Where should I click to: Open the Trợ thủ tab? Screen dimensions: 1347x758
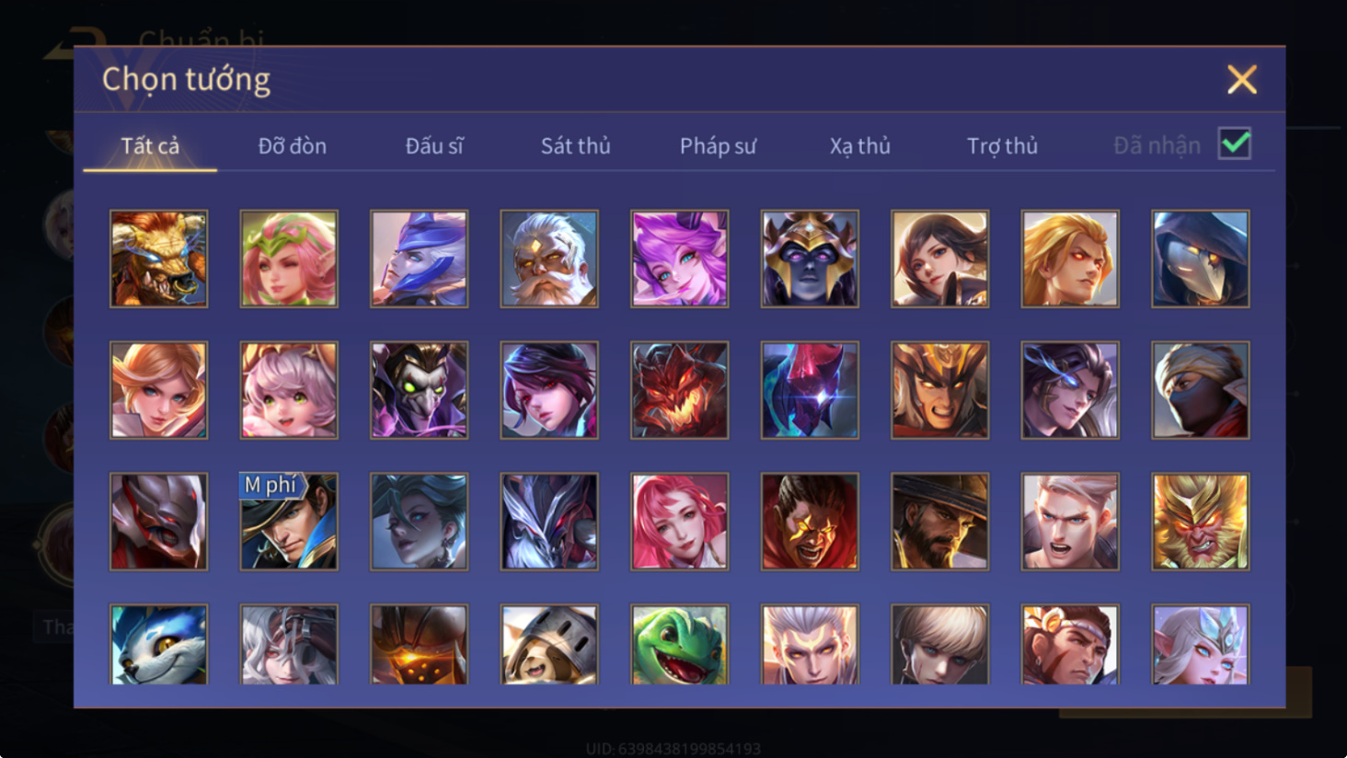click(1002, 145)
